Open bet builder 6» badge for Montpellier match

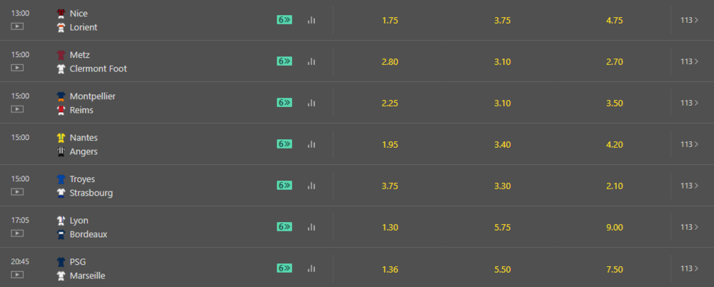point(284,103)
